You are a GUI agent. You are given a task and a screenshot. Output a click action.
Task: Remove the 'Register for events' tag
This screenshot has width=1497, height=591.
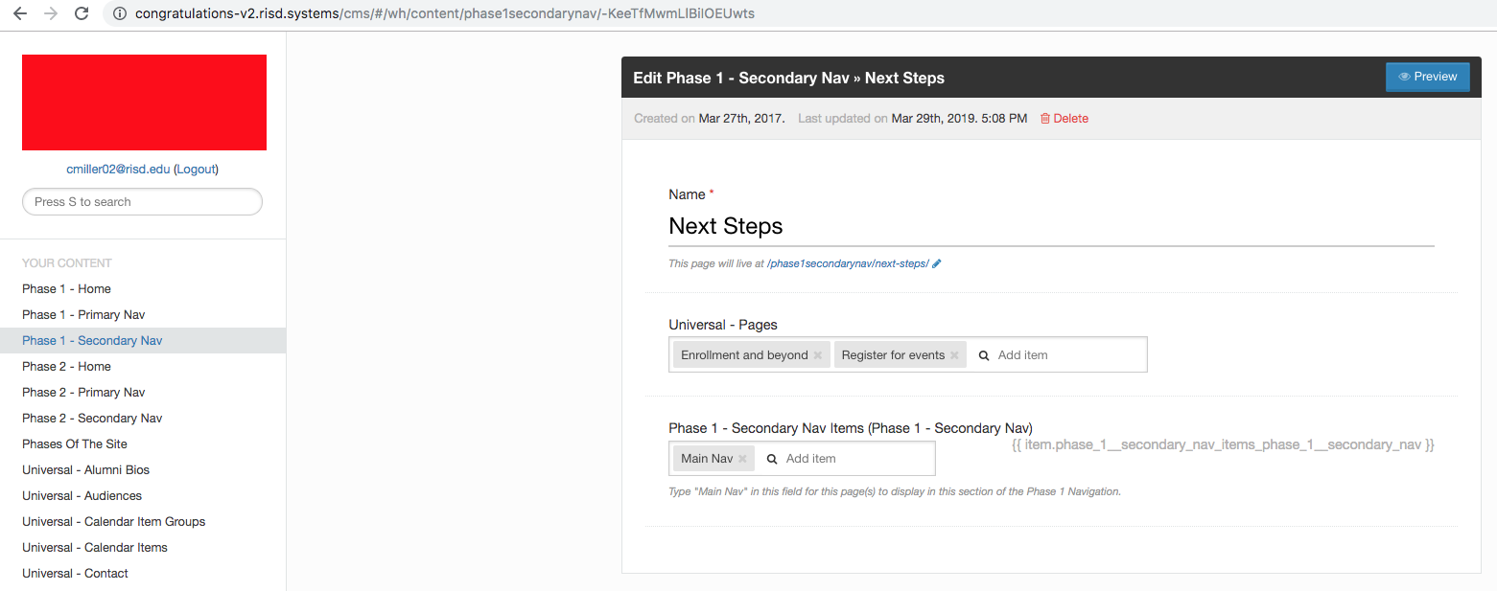click(x=954, y=354)
